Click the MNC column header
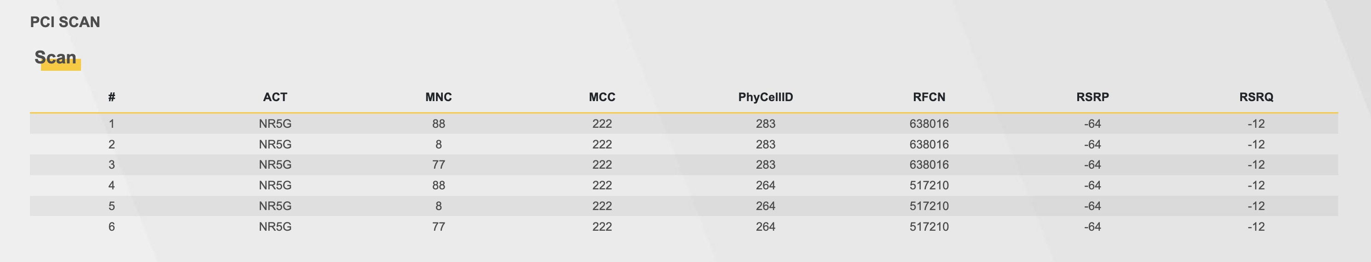Viewport: 1371px width, 262px height. pyautogui.click(x=439, y=97)
